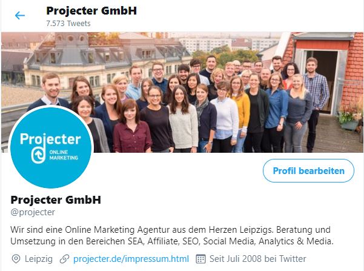364x271 pixels.
Task: Go back using the blue arrow
Action: coord(20,16)
